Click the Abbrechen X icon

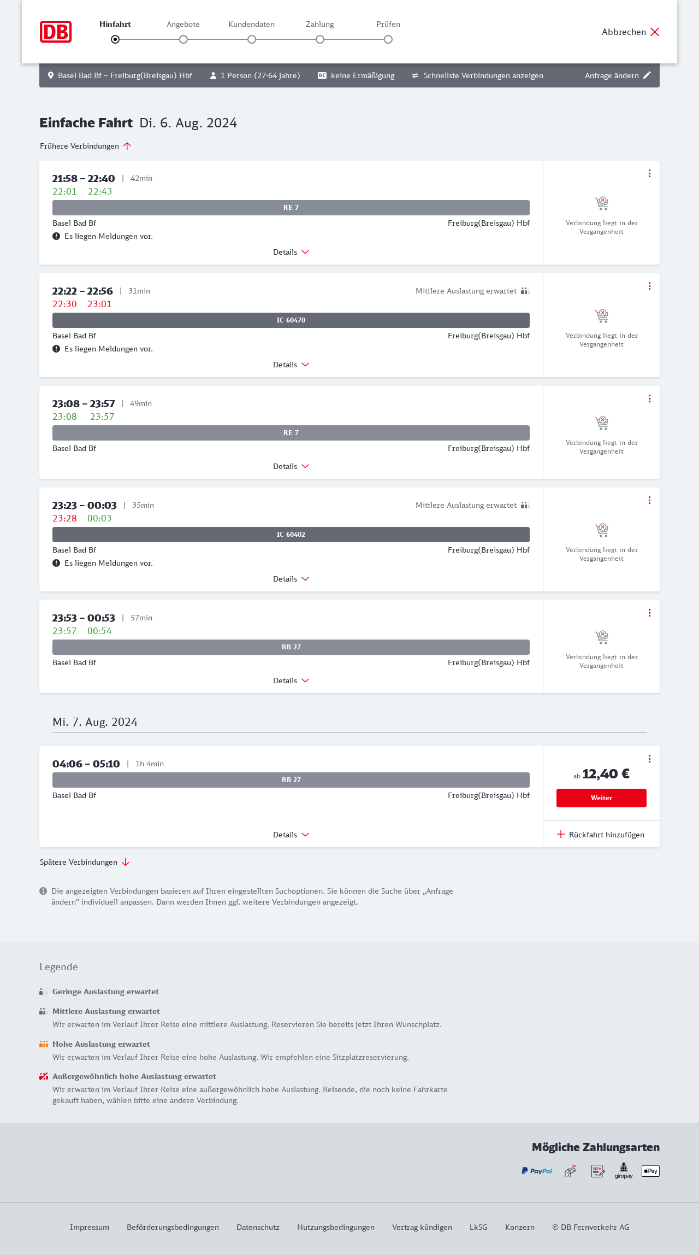(655, 32)
